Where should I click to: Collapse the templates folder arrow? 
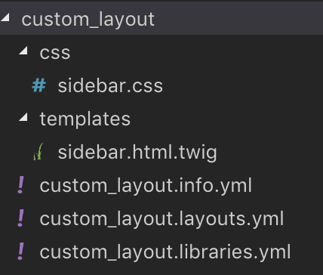click(23, 117)
